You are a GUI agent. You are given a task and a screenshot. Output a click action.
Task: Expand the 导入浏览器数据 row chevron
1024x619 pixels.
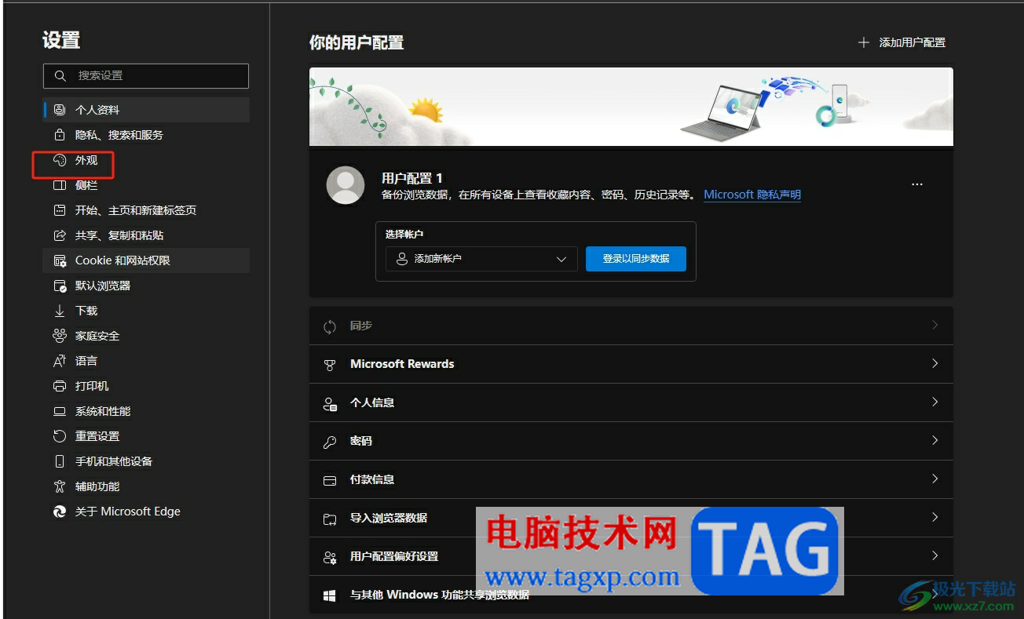click(934, 517)
